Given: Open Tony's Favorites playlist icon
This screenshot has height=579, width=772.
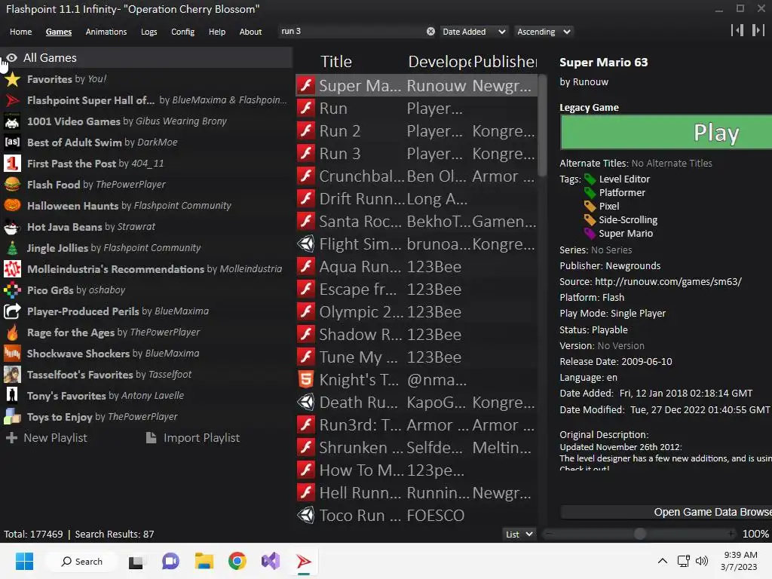Looking at the screenshot, I should click(x=12, y=396).
